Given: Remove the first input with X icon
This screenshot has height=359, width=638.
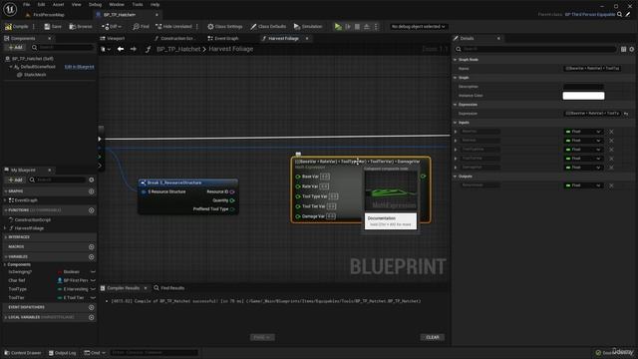Looking at the screenshot, I should pyautogui.click(x=611, y=132).
